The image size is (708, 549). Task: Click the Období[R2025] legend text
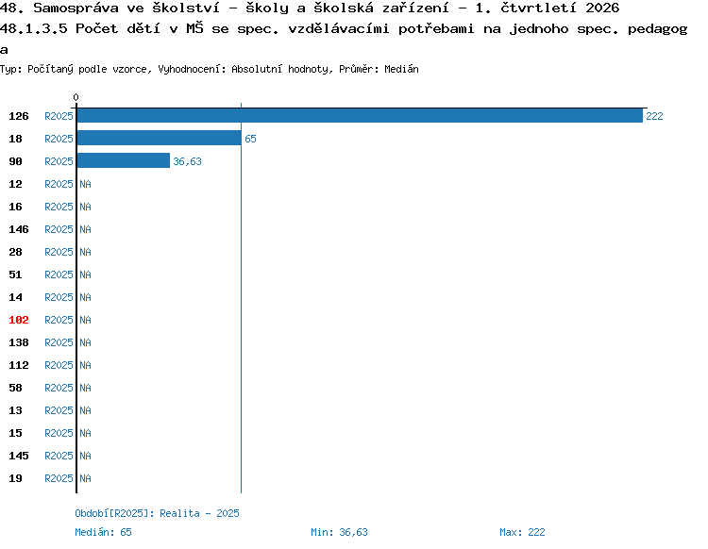[157, 513]
